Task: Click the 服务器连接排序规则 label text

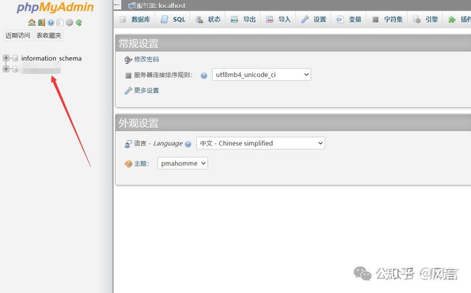Action: tap(163, 75)
